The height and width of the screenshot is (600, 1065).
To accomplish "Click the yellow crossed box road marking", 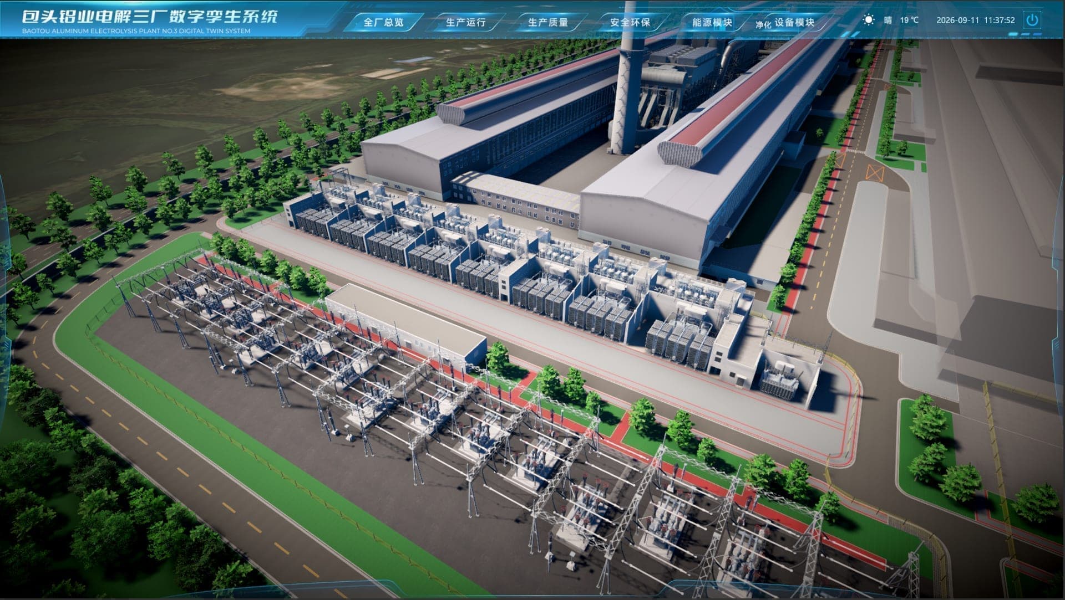I will [875, 172].
